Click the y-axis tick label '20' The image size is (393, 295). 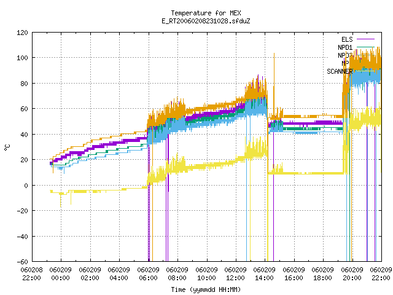click(25, 160)
